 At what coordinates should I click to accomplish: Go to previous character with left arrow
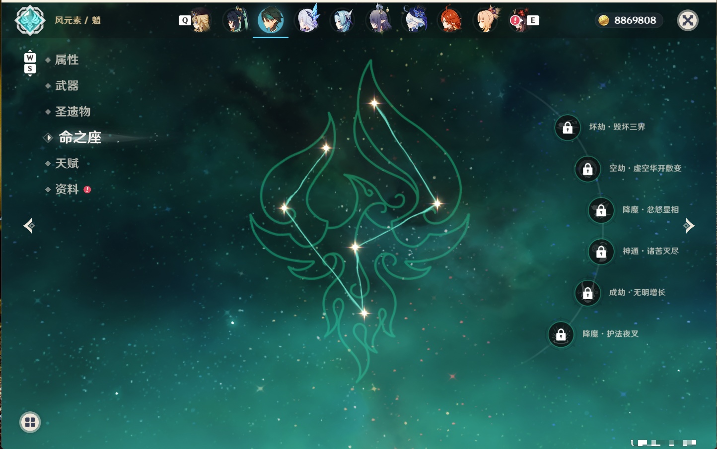pos(29,226)
